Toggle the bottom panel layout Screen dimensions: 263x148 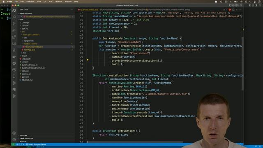click(x=233, y=5)
